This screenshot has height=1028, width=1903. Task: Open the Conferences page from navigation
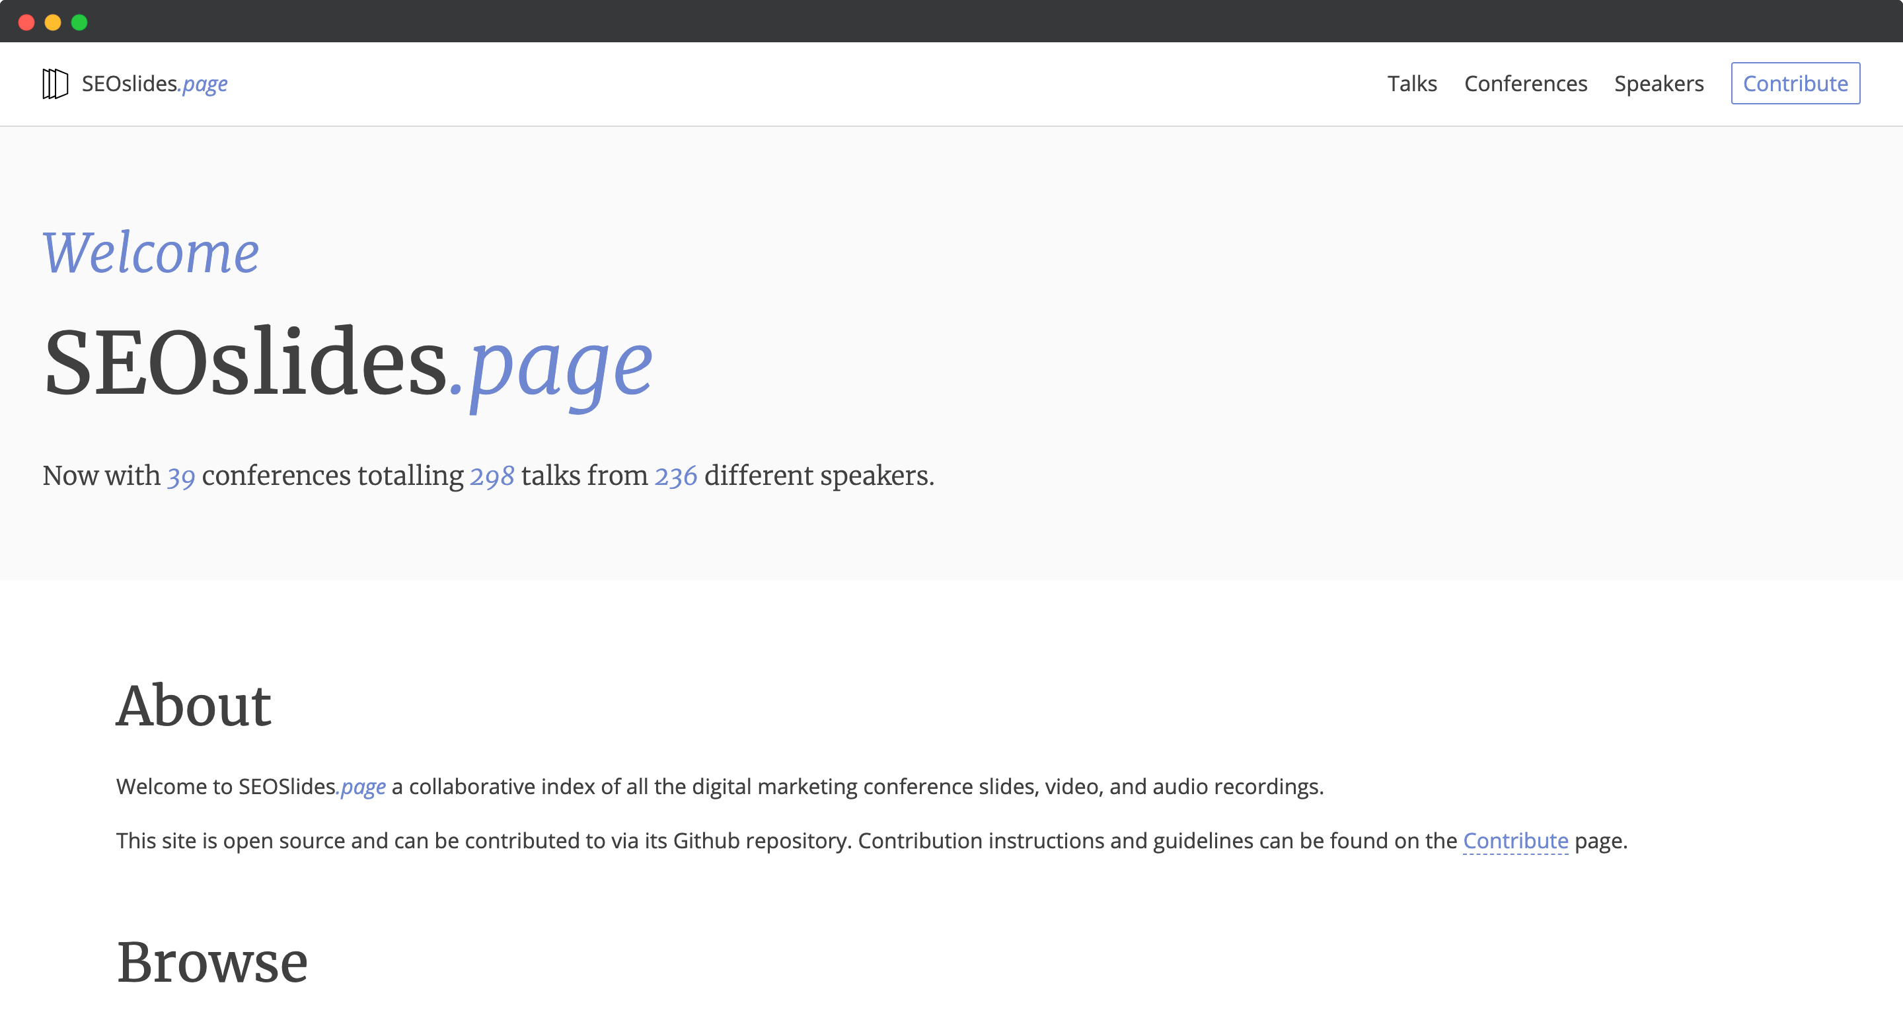(x=1526, y=83)
